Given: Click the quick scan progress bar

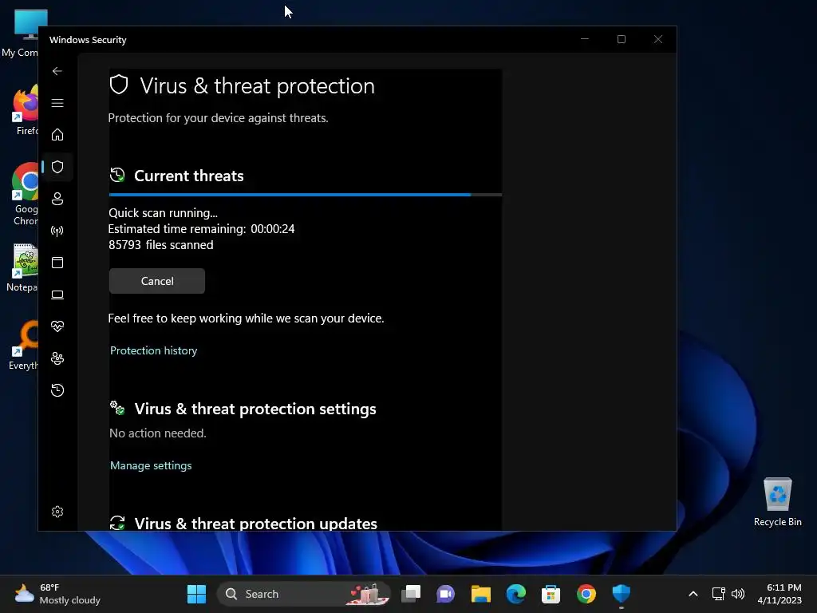Looking at the screenshot, I should 306,195.
